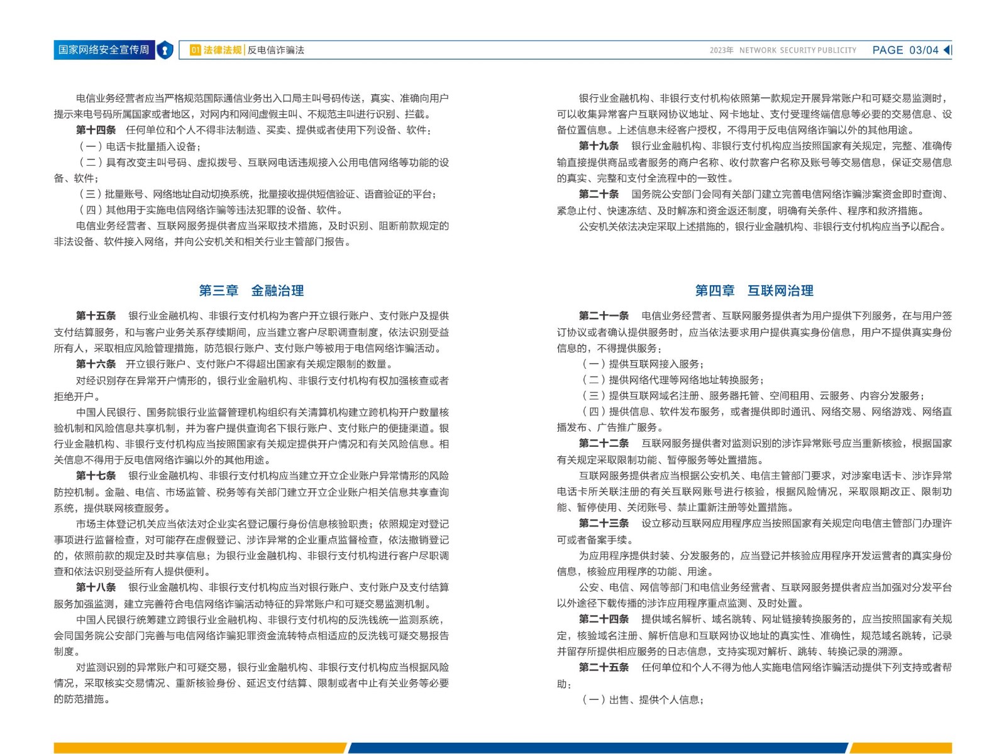Click the 2023年 NETWORK SECURITY PUBLICITY text
Viewport: 1006px width, 754px height.
[783, 50]
